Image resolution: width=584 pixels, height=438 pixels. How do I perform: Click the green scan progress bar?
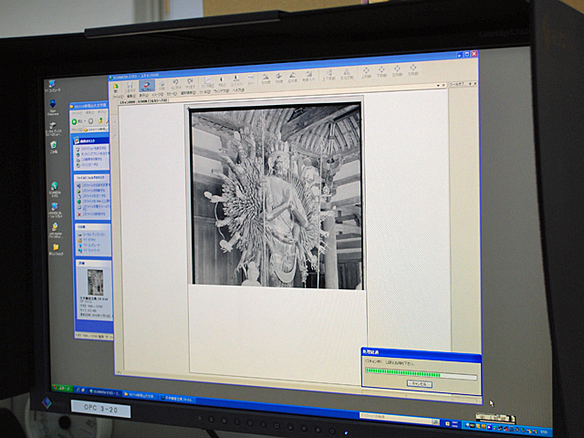click(421, 373)
